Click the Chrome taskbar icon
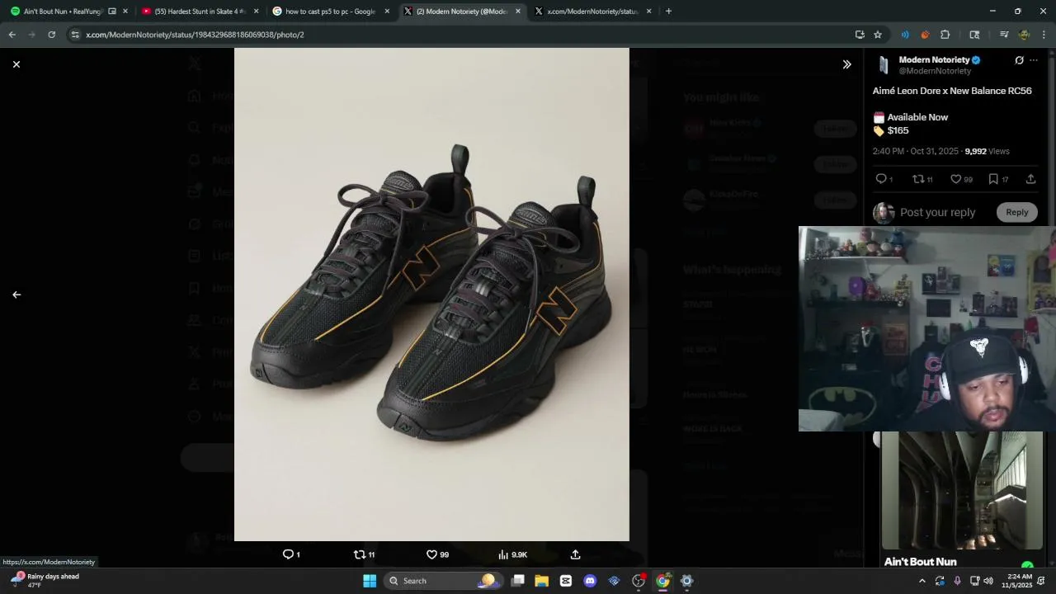 click(x=662, y=581)
